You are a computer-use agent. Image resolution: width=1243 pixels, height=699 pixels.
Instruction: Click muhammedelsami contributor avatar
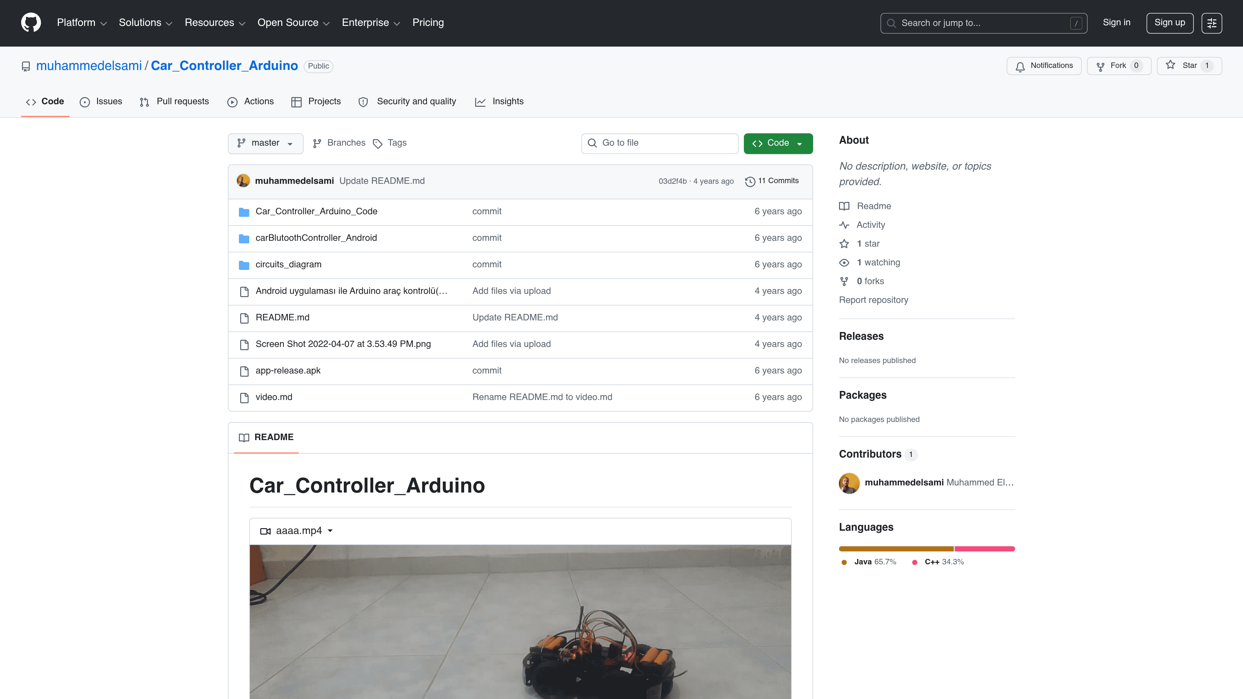(x=849, y=483)
